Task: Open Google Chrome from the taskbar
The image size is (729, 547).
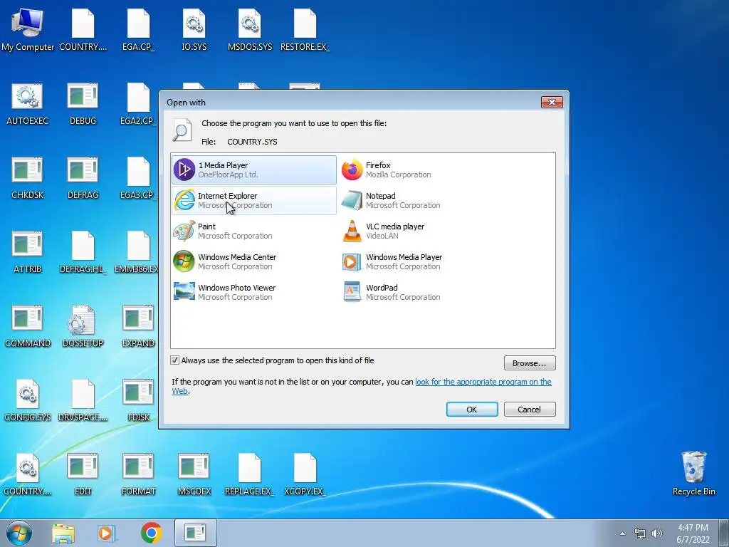Action: pyautogui.click(x=152, y=533)
